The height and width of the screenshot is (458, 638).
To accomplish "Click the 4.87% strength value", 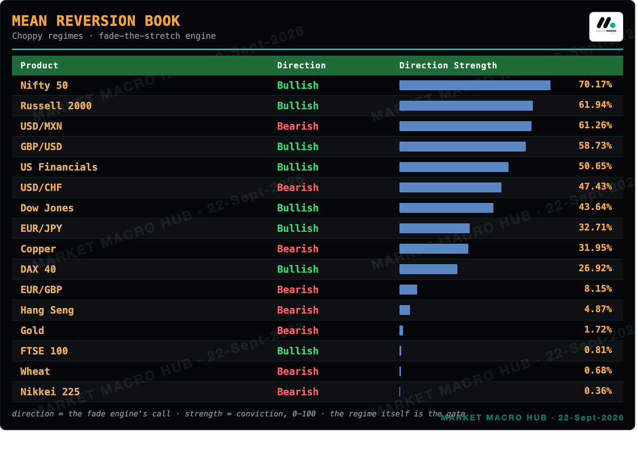I will pos(598,309).
